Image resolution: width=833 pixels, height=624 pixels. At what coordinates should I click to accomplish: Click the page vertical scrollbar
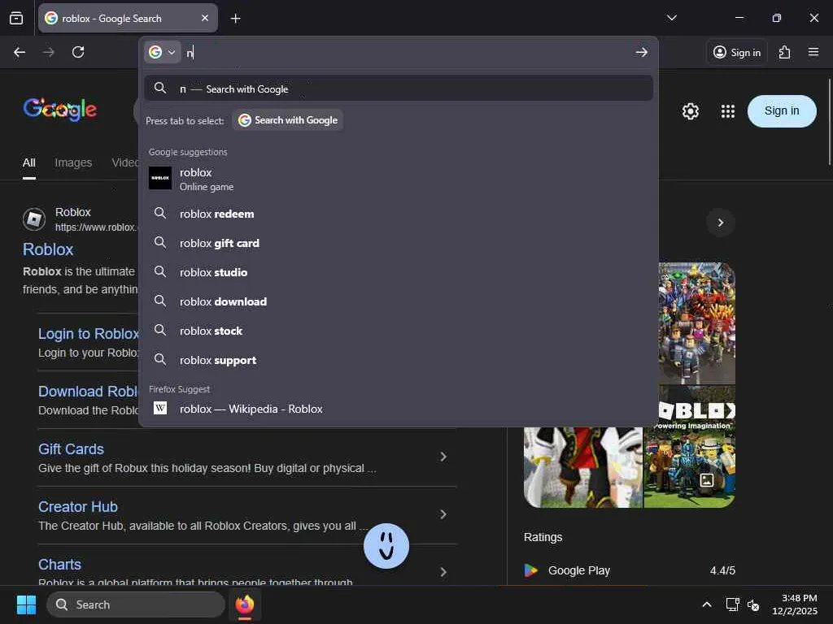tap(829, 122)
